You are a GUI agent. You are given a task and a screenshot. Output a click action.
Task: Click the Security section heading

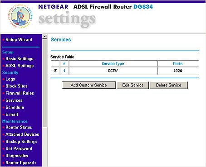coord(10,72)
